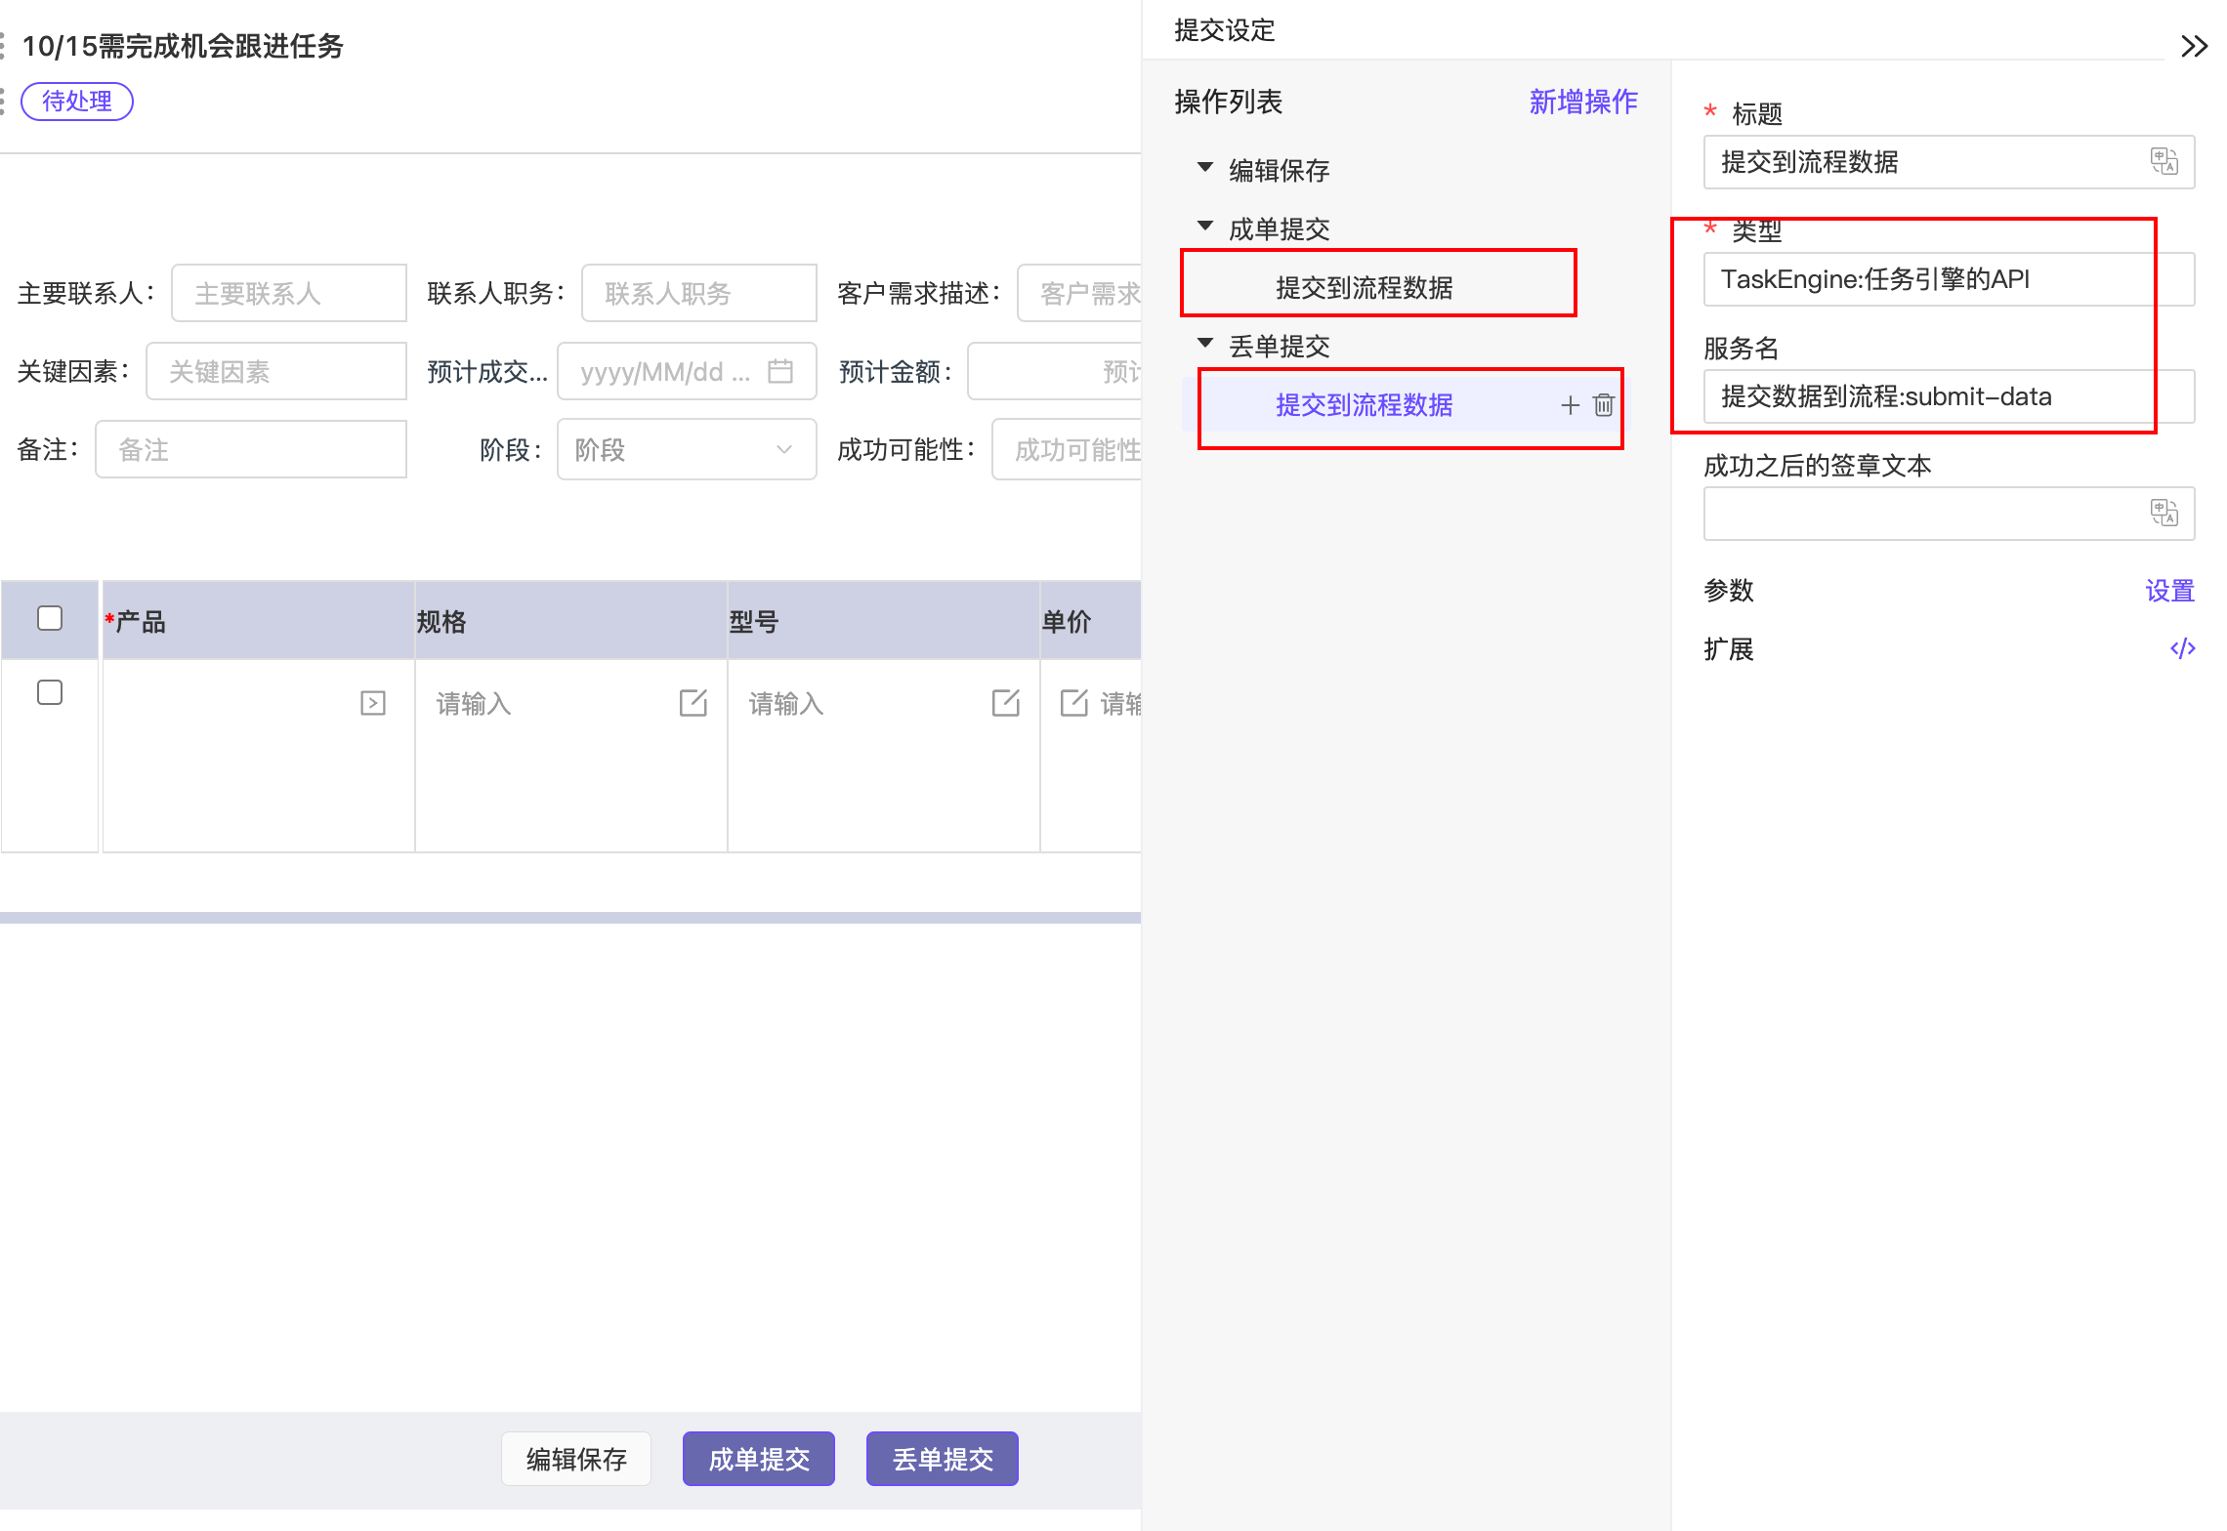Click the 型号 column header

(884, 621)
